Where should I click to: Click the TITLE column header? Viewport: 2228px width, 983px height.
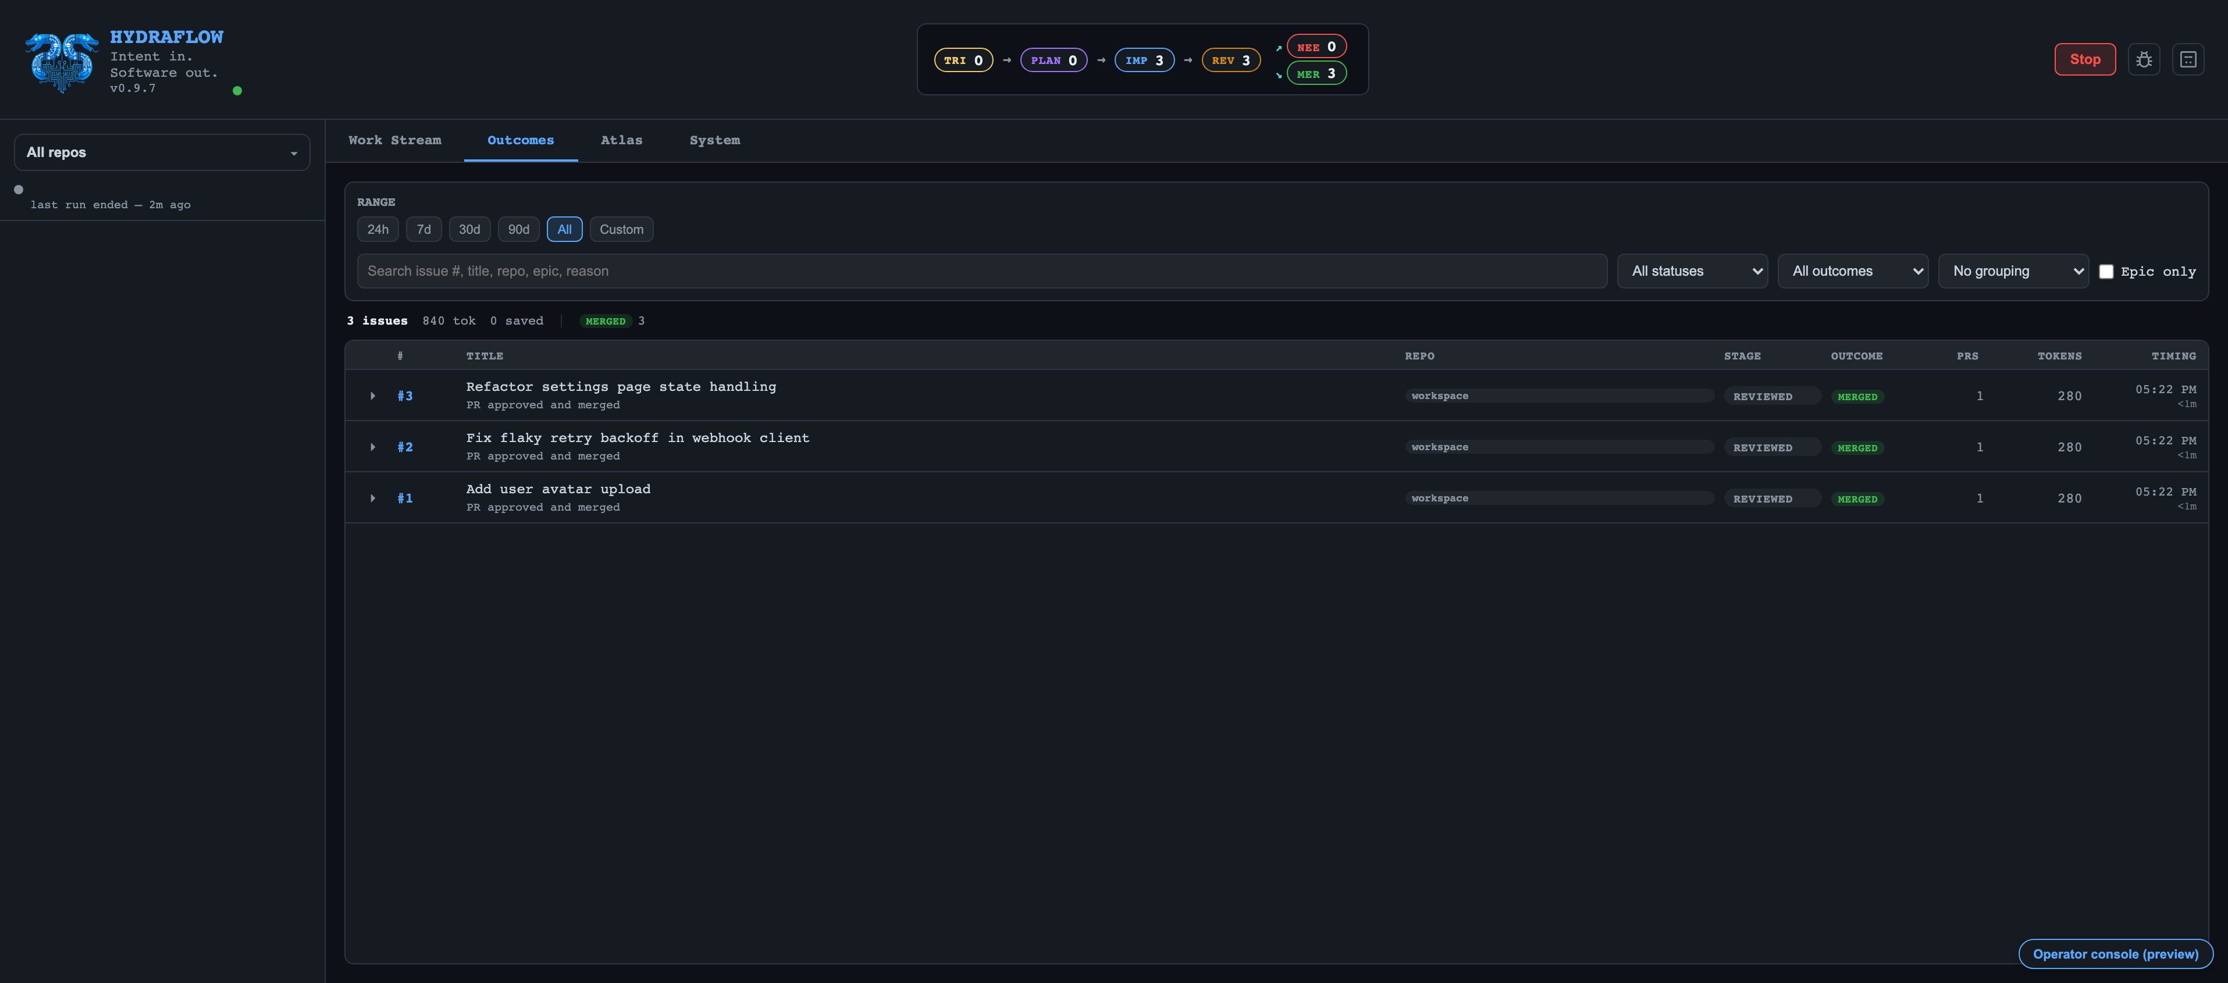(x=485, y=355)
